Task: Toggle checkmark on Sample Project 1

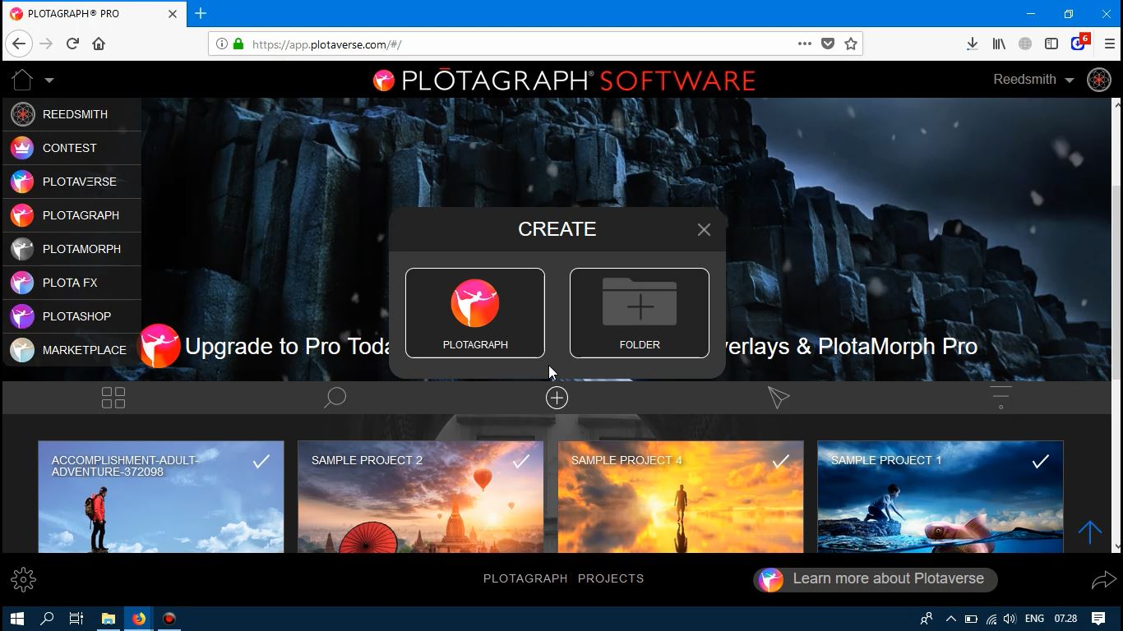Action: click(x=1041, y=462)
